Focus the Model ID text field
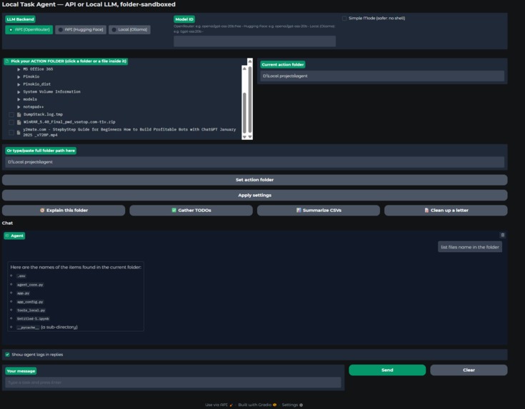This screenshot has height=409, width=525. tap(254, 41)
